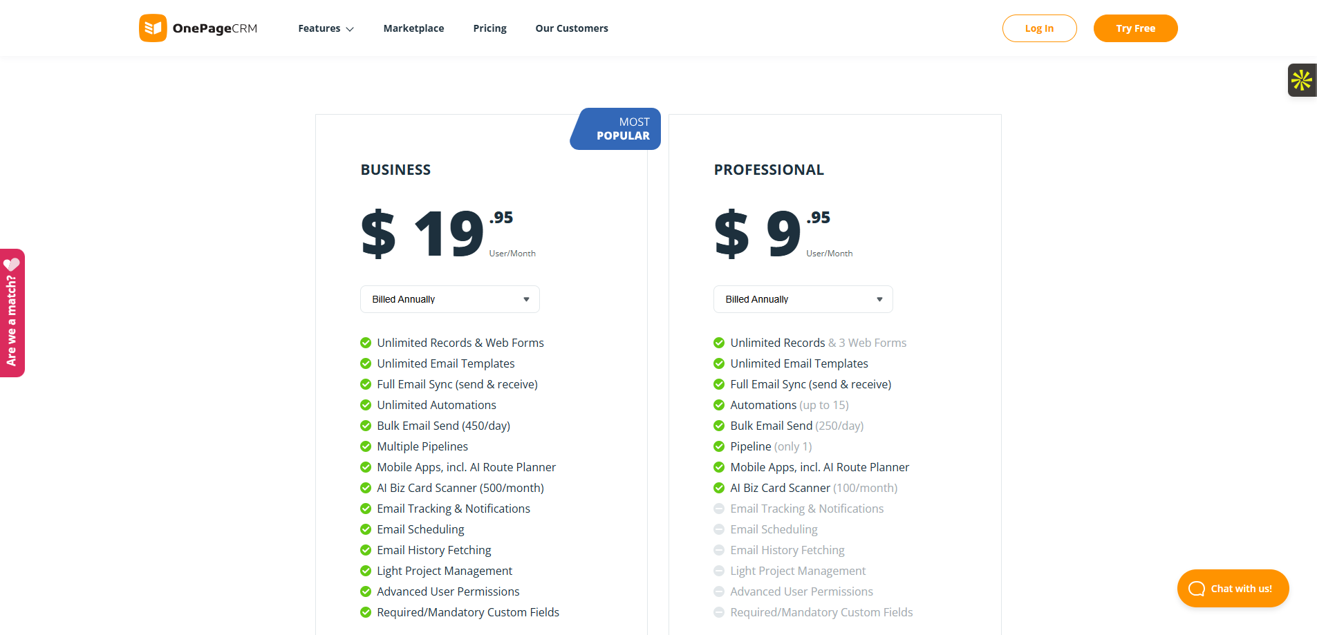The height and width of the screenshot is (635, 1317).
Task: Go to the Marketplace page
Action: click(413, 28)
